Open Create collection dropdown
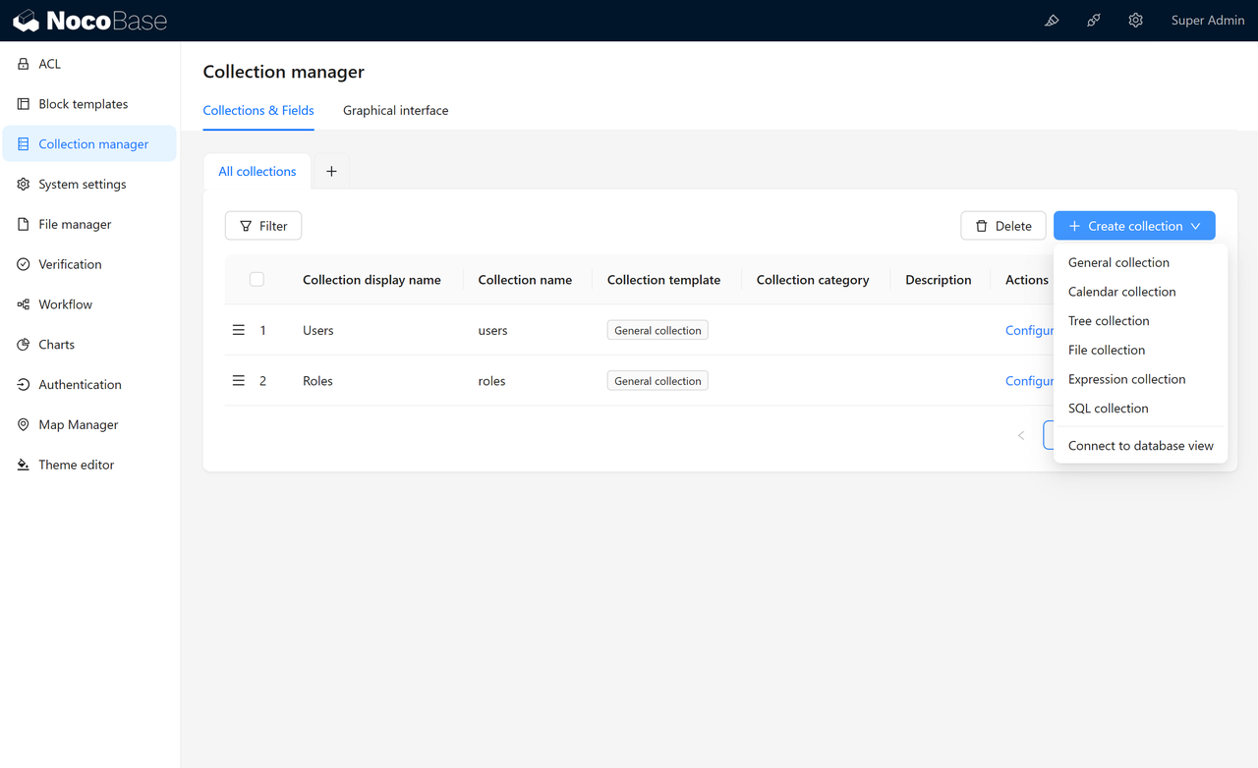The image size is (1258, 768). pyautogui.click(x=1134, y=226)
